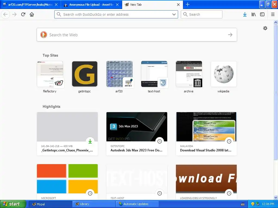Open _Getintopc.com_Chaos_Phoenix download highlight

[67, 134]
